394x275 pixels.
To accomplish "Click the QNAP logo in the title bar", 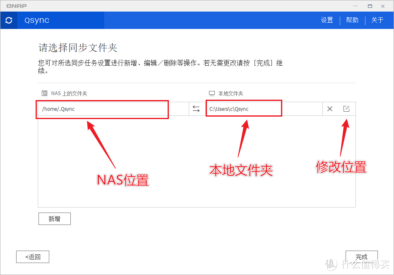I will [16, 6].
